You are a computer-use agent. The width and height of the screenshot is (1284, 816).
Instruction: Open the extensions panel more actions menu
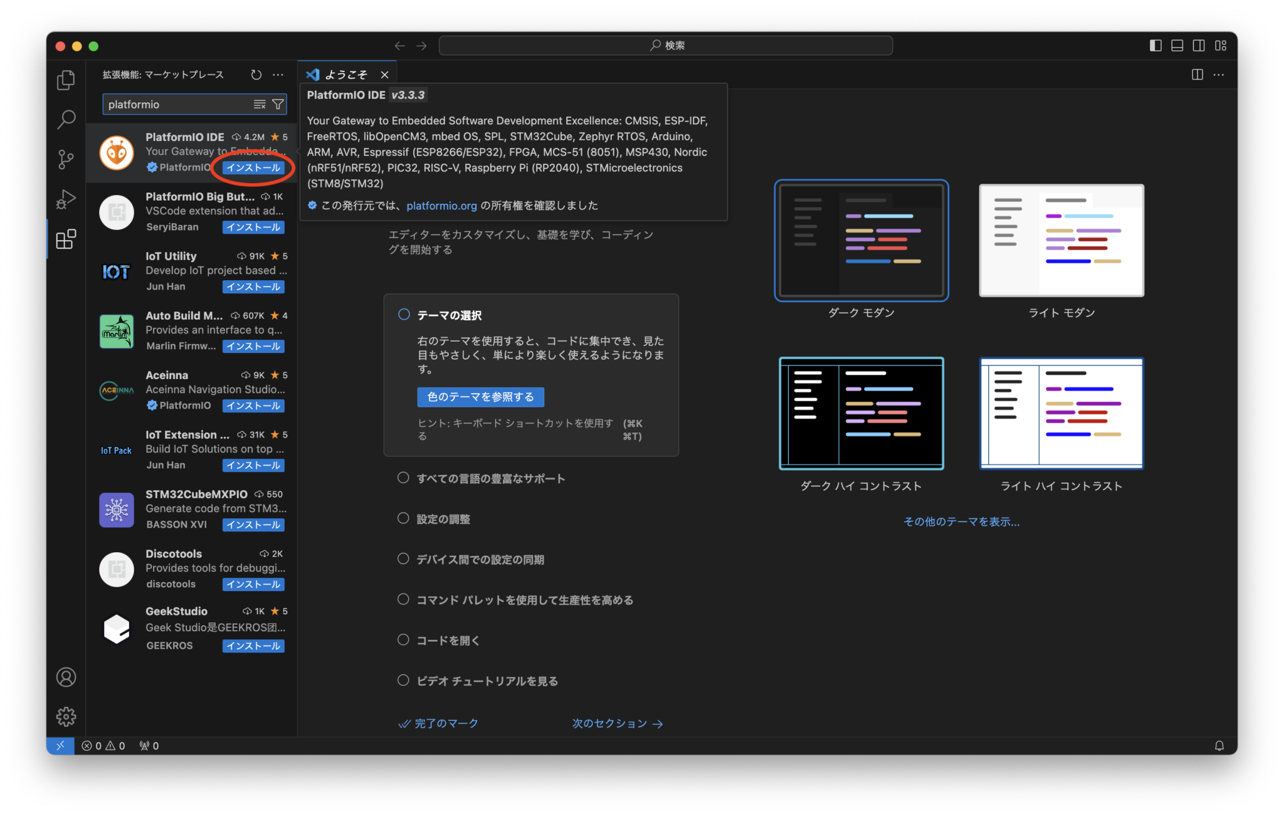278,75
